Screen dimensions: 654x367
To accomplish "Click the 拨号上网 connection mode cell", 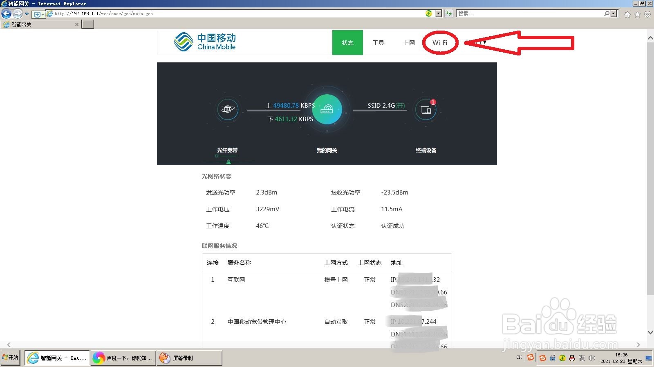I will pyautogui.click(x=336, y=280).
